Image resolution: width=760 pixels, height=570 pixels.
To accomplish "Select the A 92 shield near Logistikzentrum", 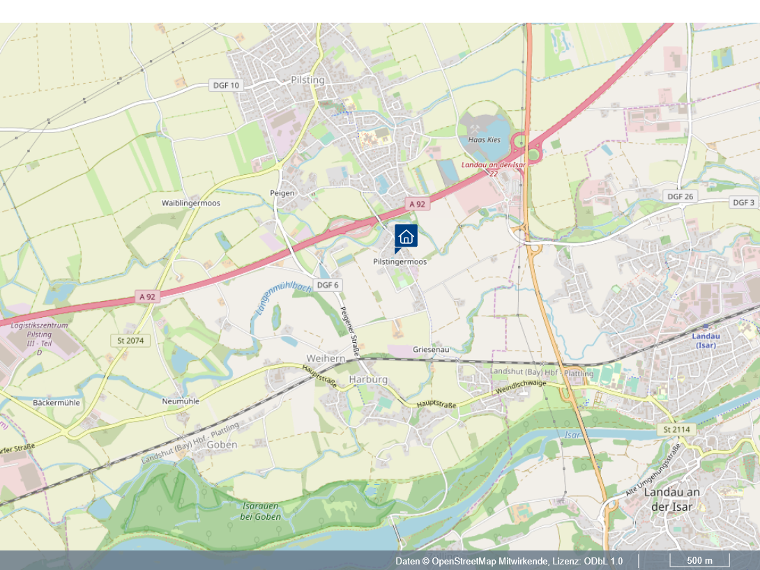I will coord(147,297).
